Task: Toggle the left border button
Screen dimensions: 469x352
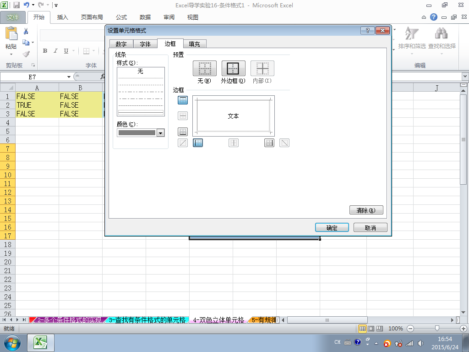Action: (x=198, y=143)
